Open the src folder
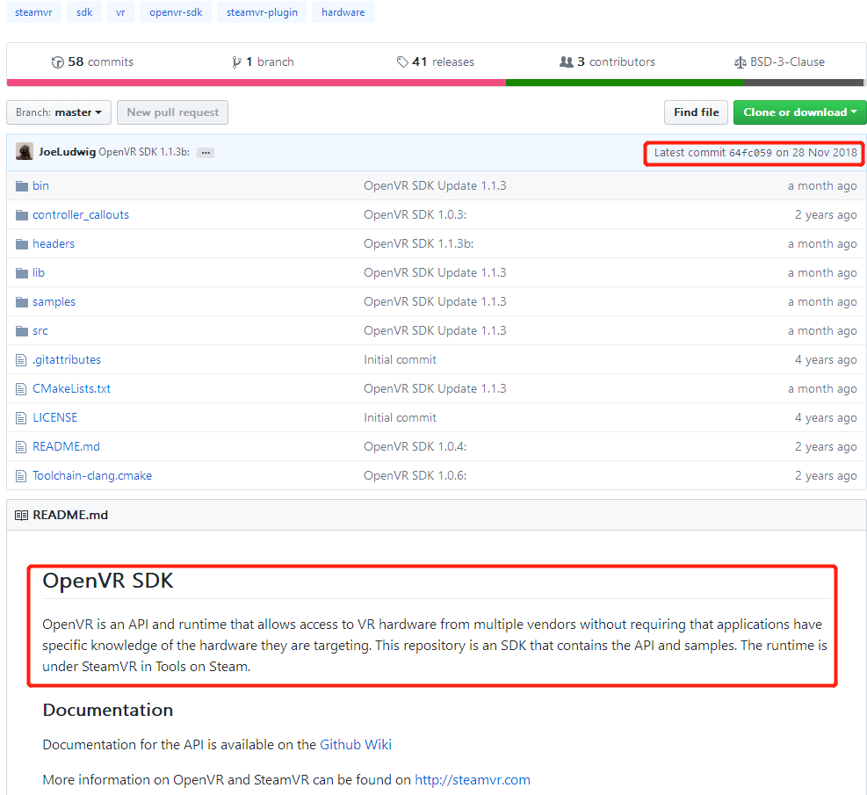867x795 pixels. (40, 330)
